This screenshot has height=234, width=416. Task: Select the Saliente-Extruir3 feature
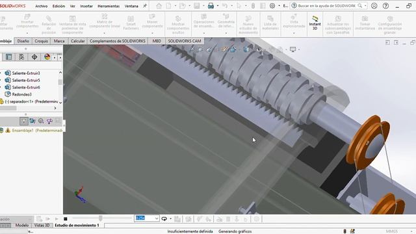(x=26, y=73)
